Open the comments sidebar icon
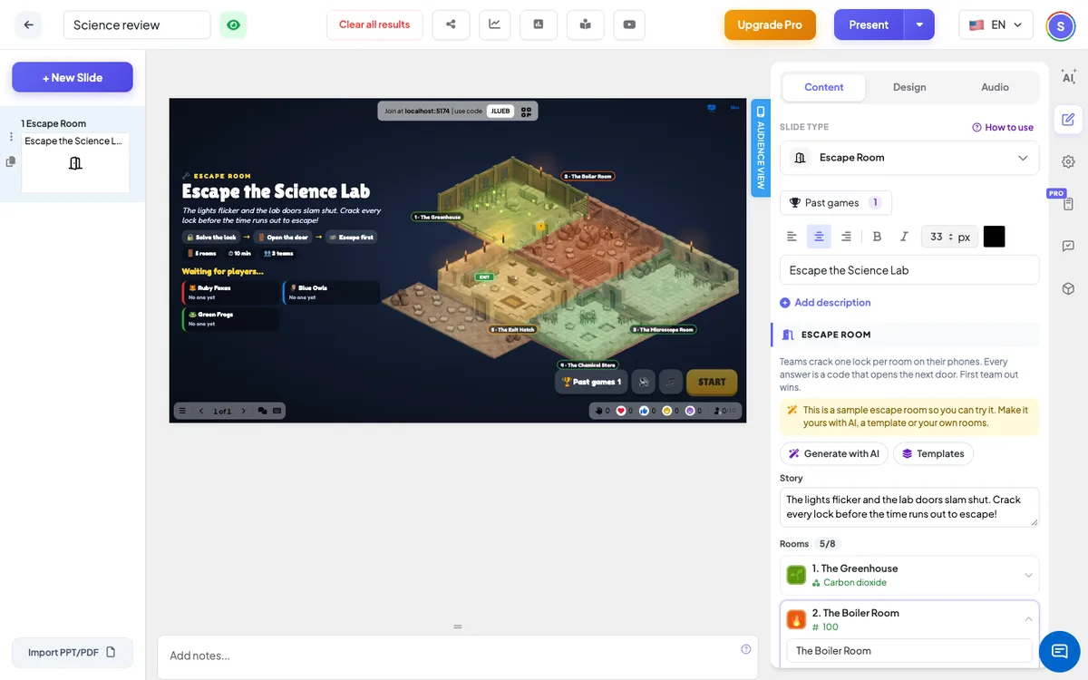 [x=1068, y=246]
